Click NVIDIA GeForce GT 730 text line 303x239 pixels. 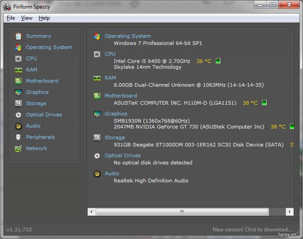189,127
